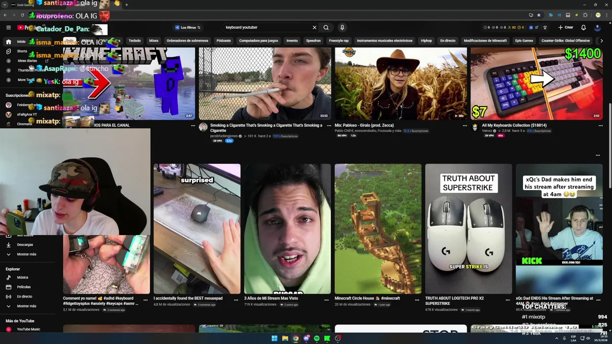Select the Mixes filter chip

(153, 41)
